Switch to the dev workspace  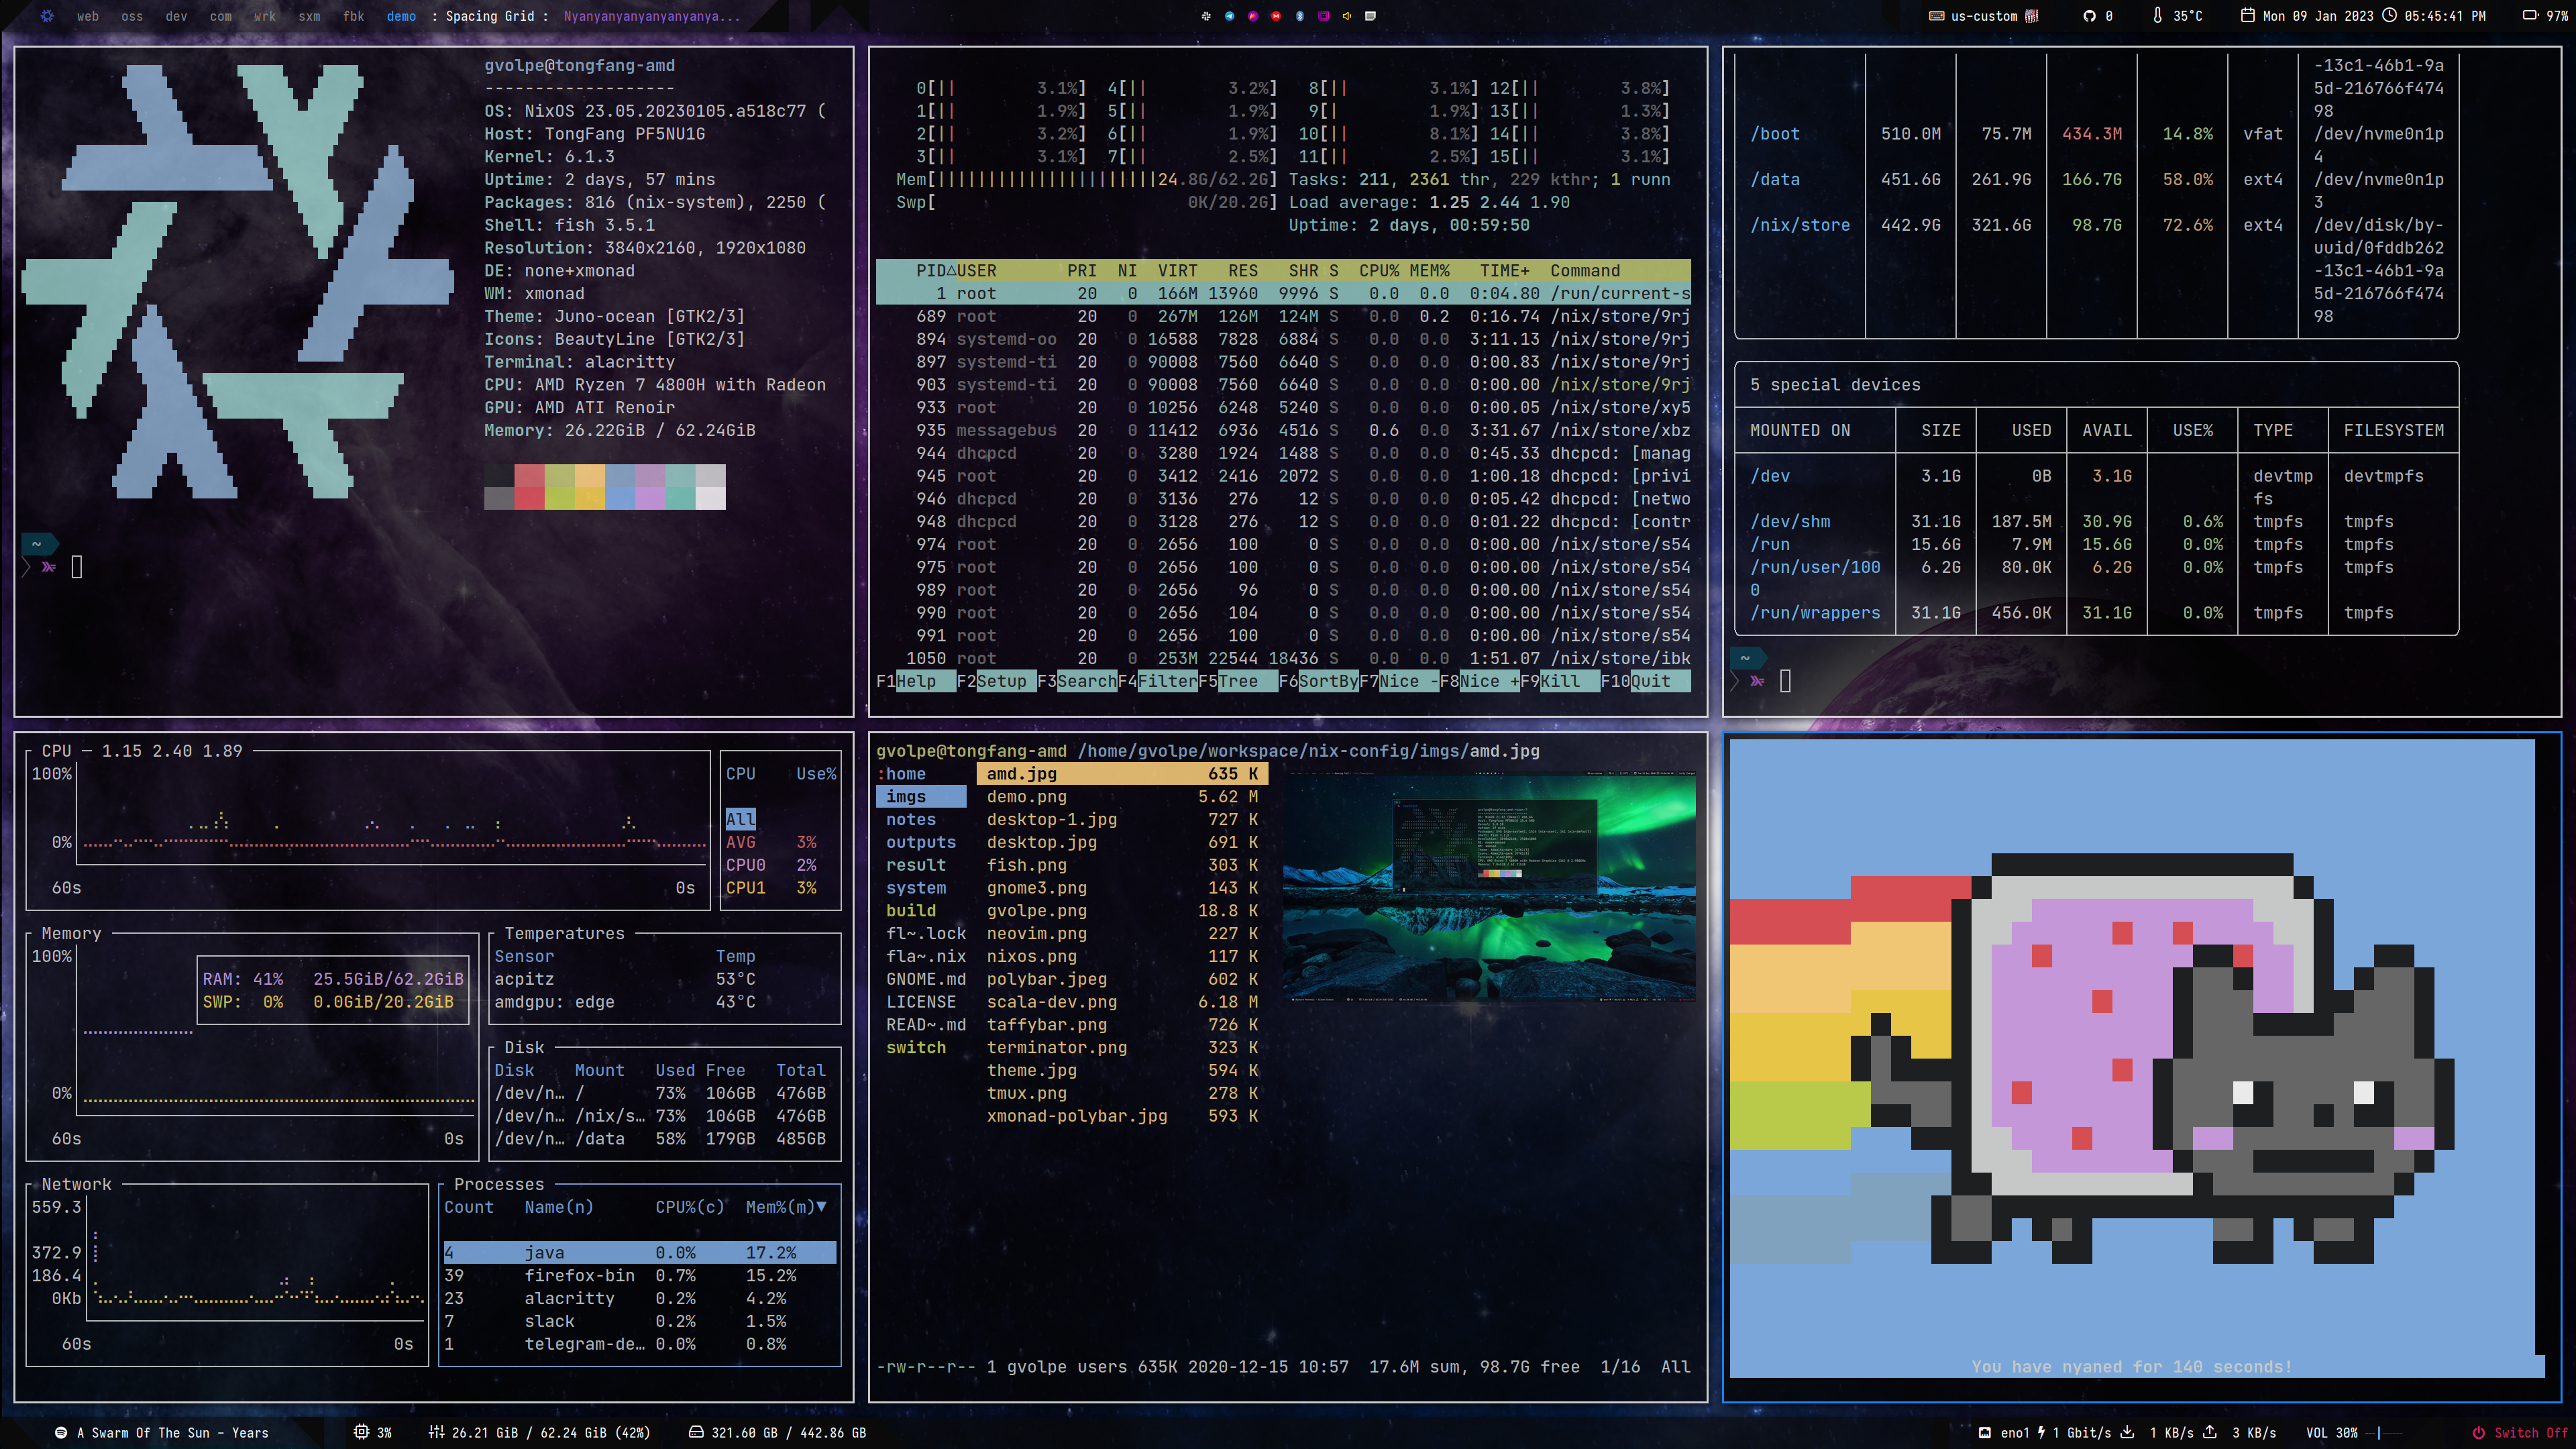[176, 16]
